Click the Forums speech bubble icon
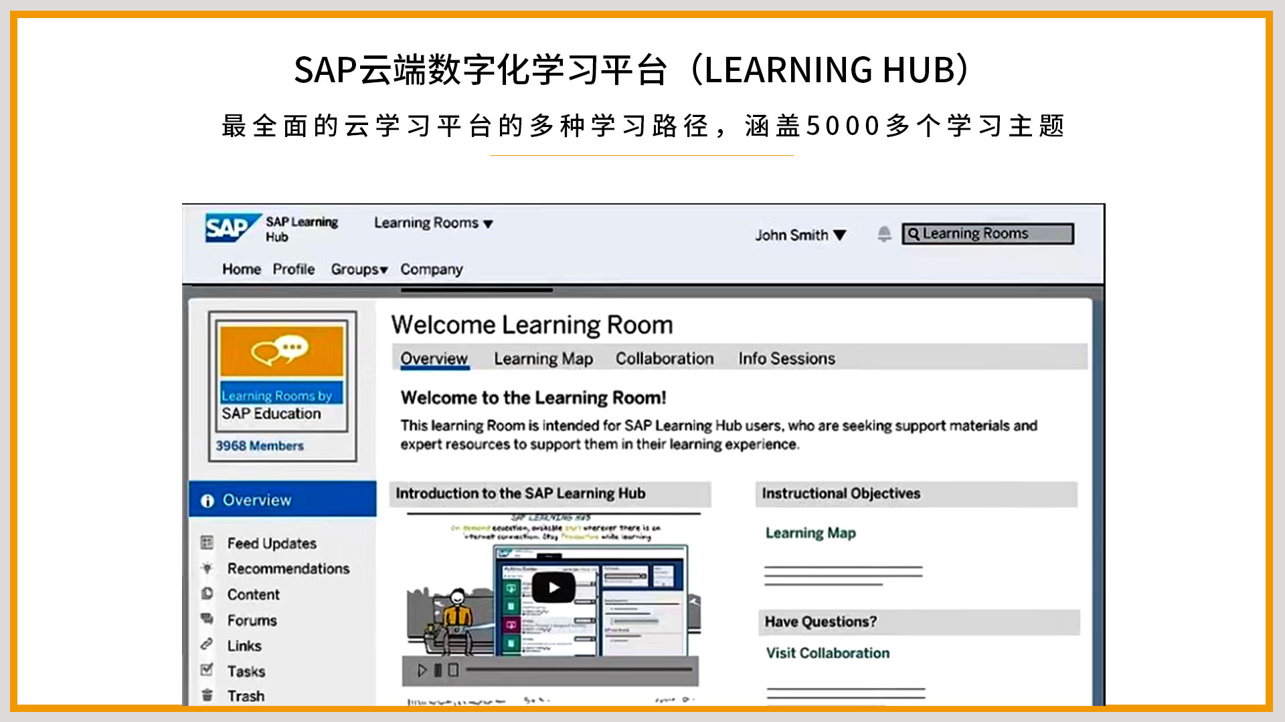Viewport: 1285px width, 722px height. 207,619
